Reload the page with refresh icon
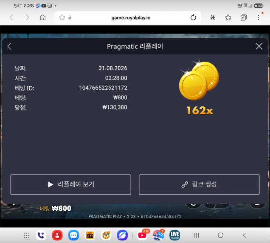 (193, 18)
